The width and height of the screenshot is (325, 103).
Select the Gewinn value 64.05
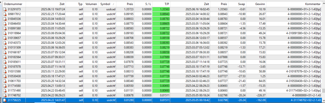tap(262, 81)
